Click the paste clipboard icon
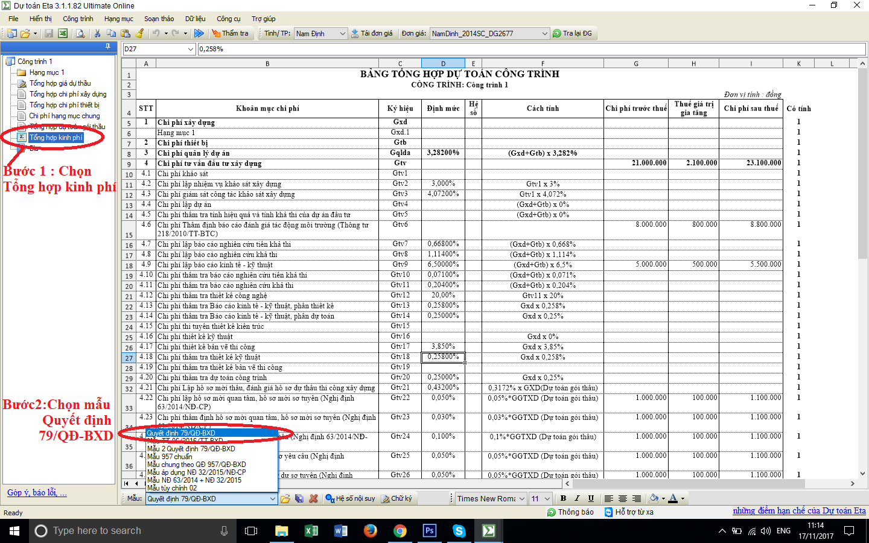The image size is (869, 543). coord(126,34)
